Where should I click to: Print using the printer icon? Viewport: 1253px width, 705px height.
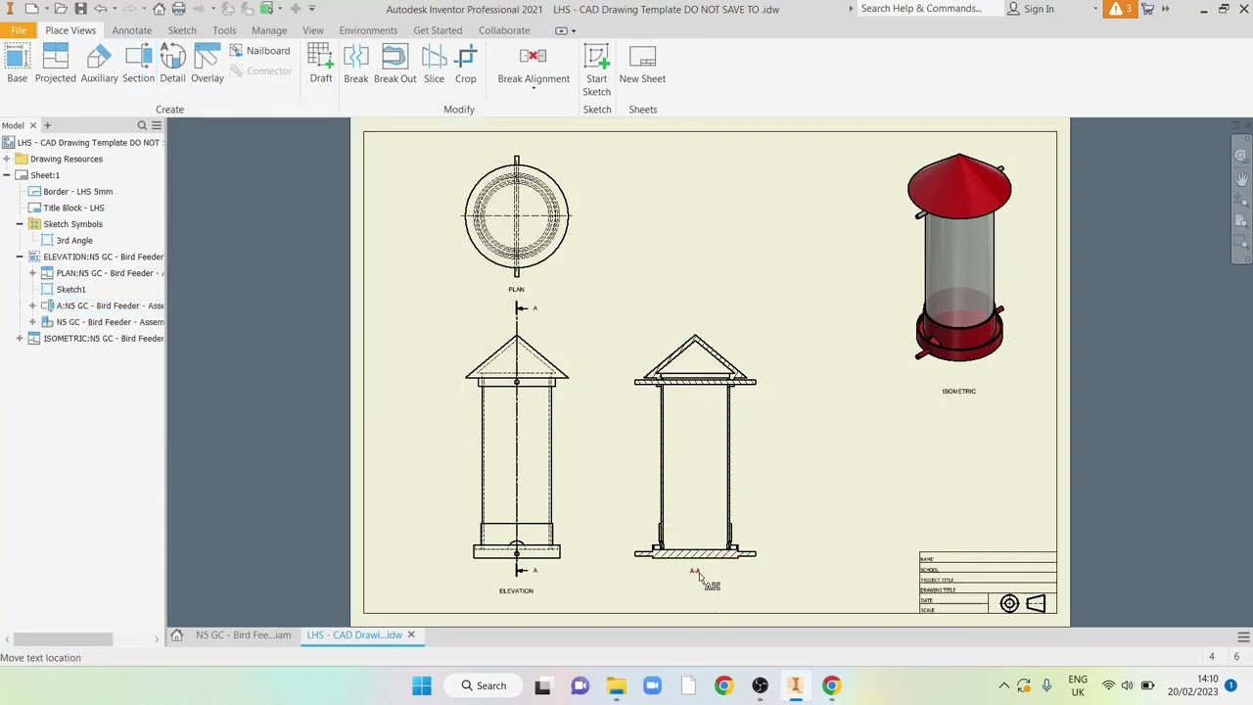pos(178,9)
